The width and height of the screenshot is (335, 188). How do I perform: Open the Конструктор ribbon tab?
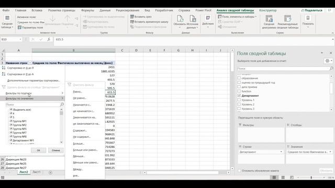click(x=267, y=10)
